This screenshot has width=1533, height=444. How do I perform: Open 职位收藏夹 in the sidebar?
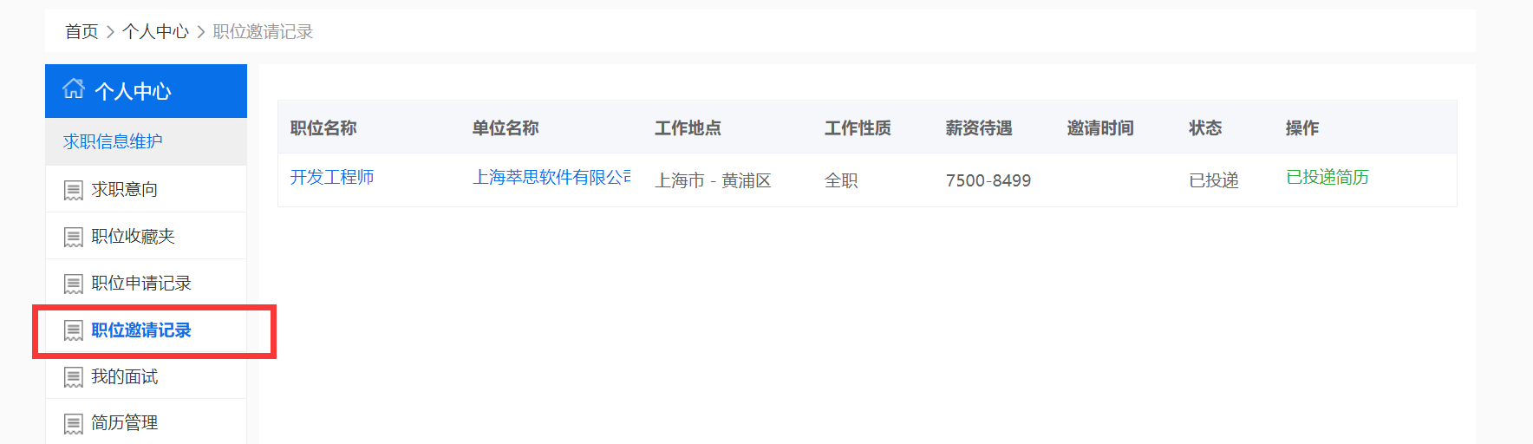pyautogui.click(x=146, y=236)
